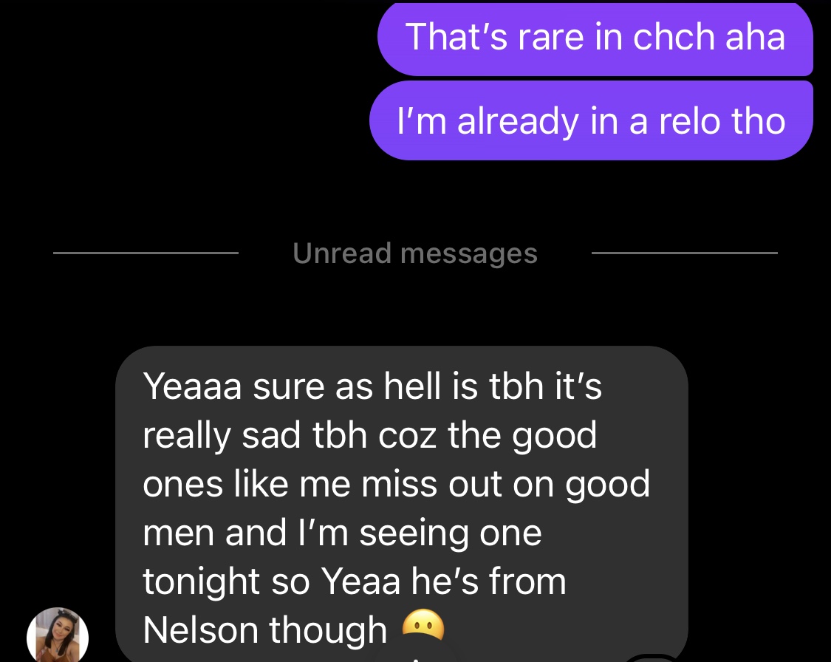Image resolution: width=831 pixels, height=662 pixels.
Task: Click the text line 'tonight so Yeaa he's from'
Action: coord(355,581)
